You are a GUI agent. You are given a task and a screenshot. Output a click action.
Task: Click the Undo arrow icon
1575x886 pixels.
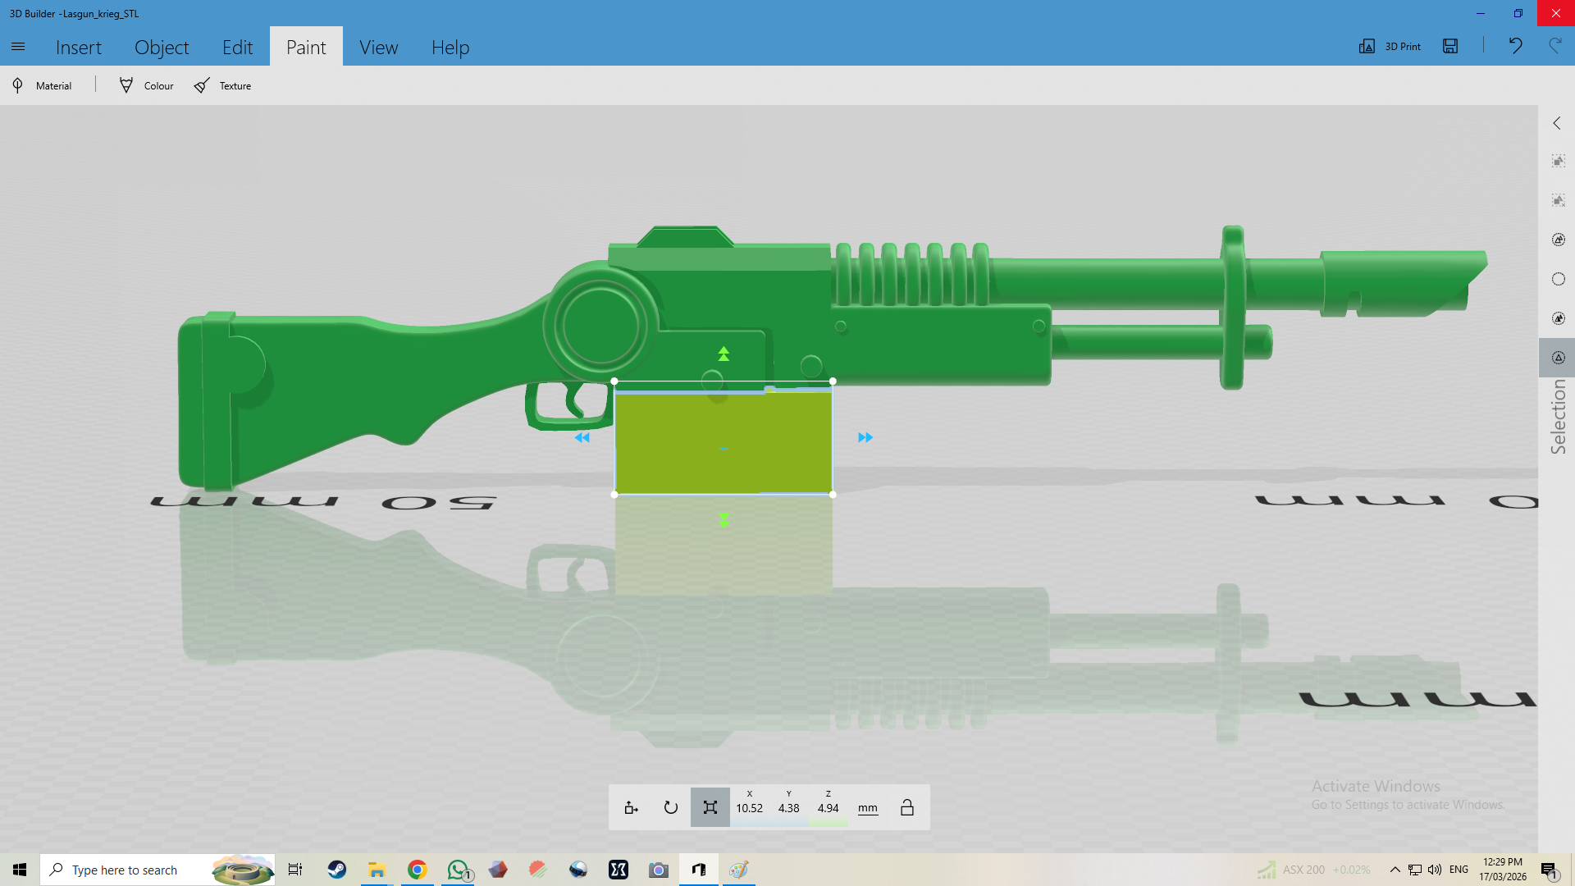pyautogui.click(x=1515, y=47)
